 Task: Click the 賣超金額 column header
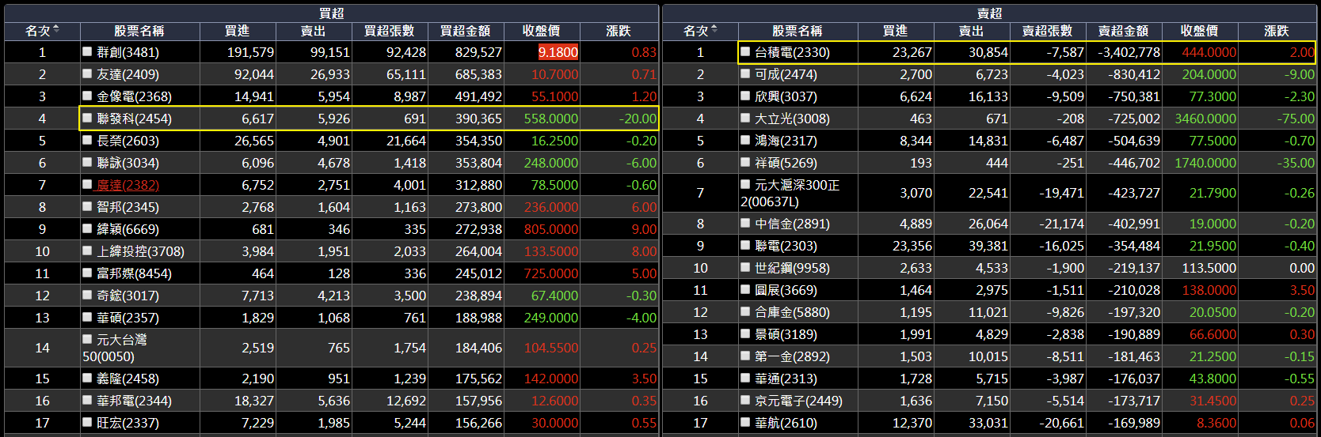(1123, 31)
